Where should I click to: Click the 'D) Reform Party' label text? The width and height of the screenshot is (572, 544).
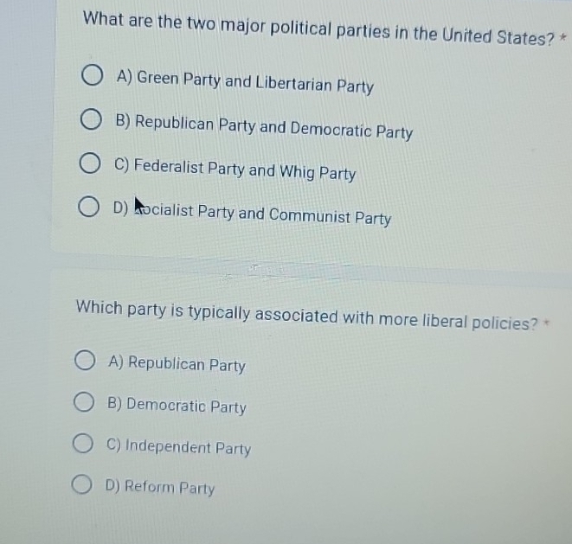[160, 488]
